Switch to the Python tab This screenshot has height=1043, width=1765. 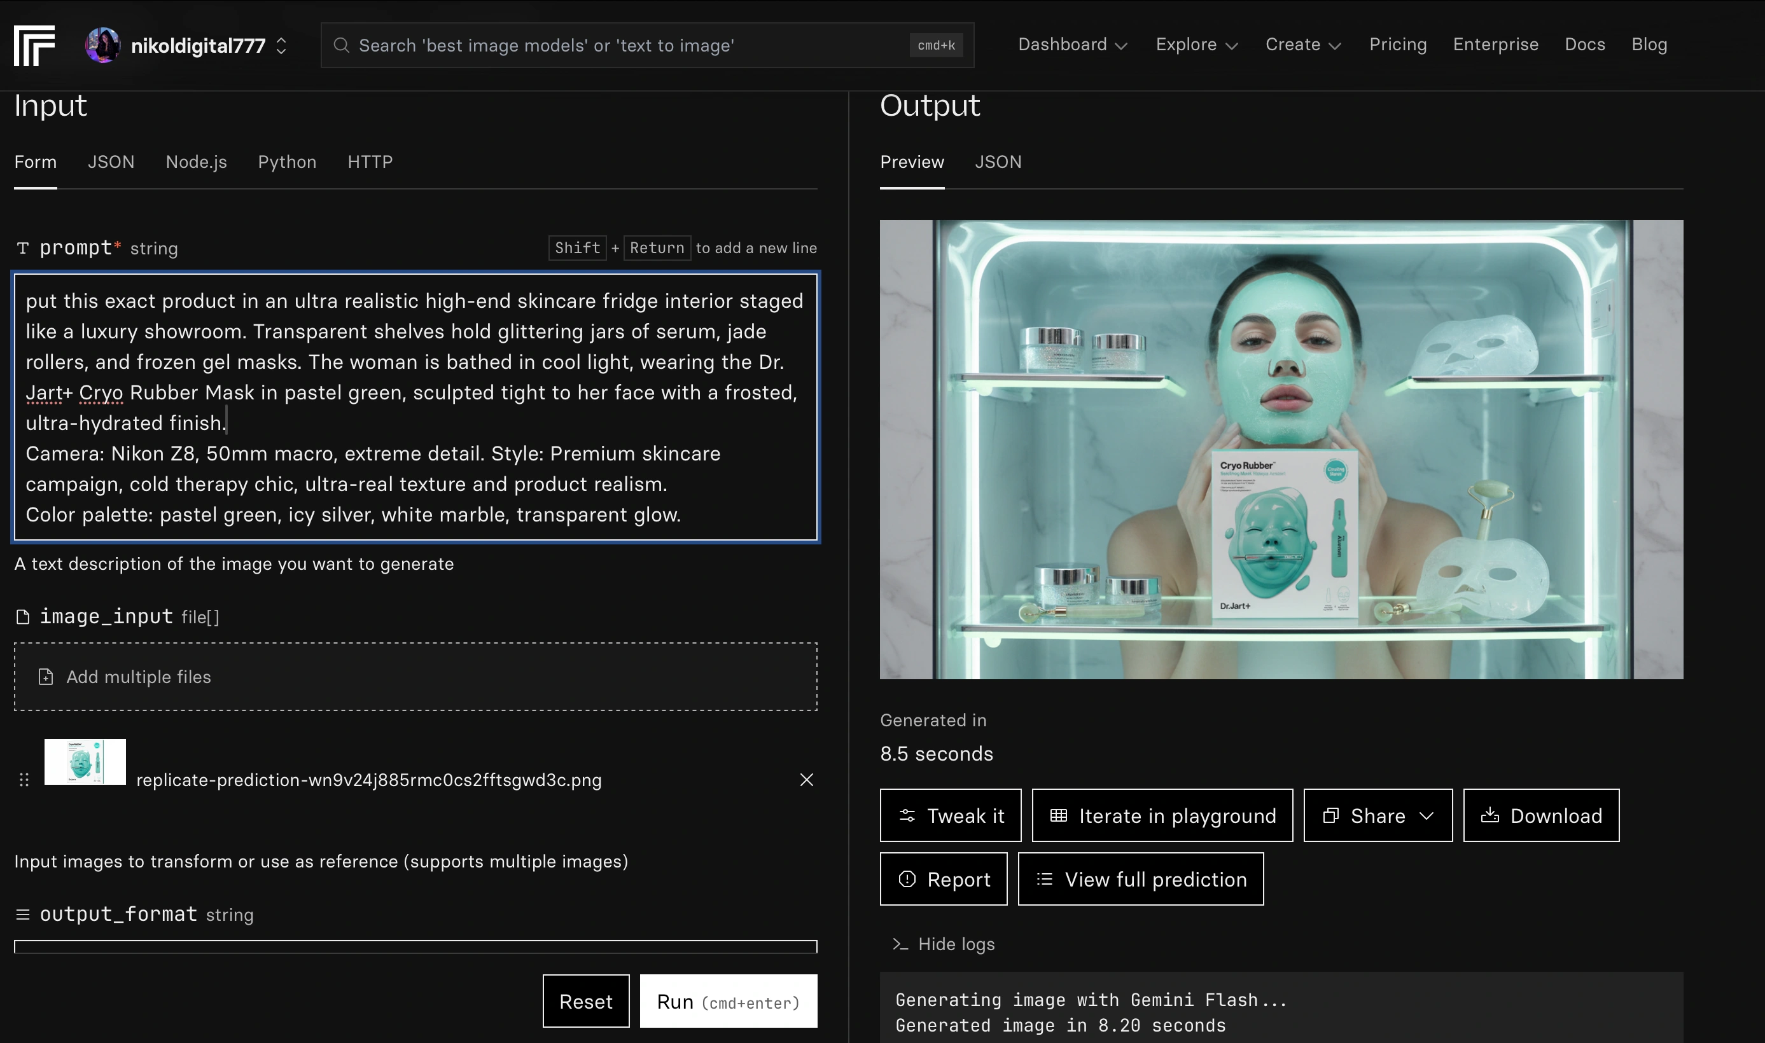[x=287, y=162]
